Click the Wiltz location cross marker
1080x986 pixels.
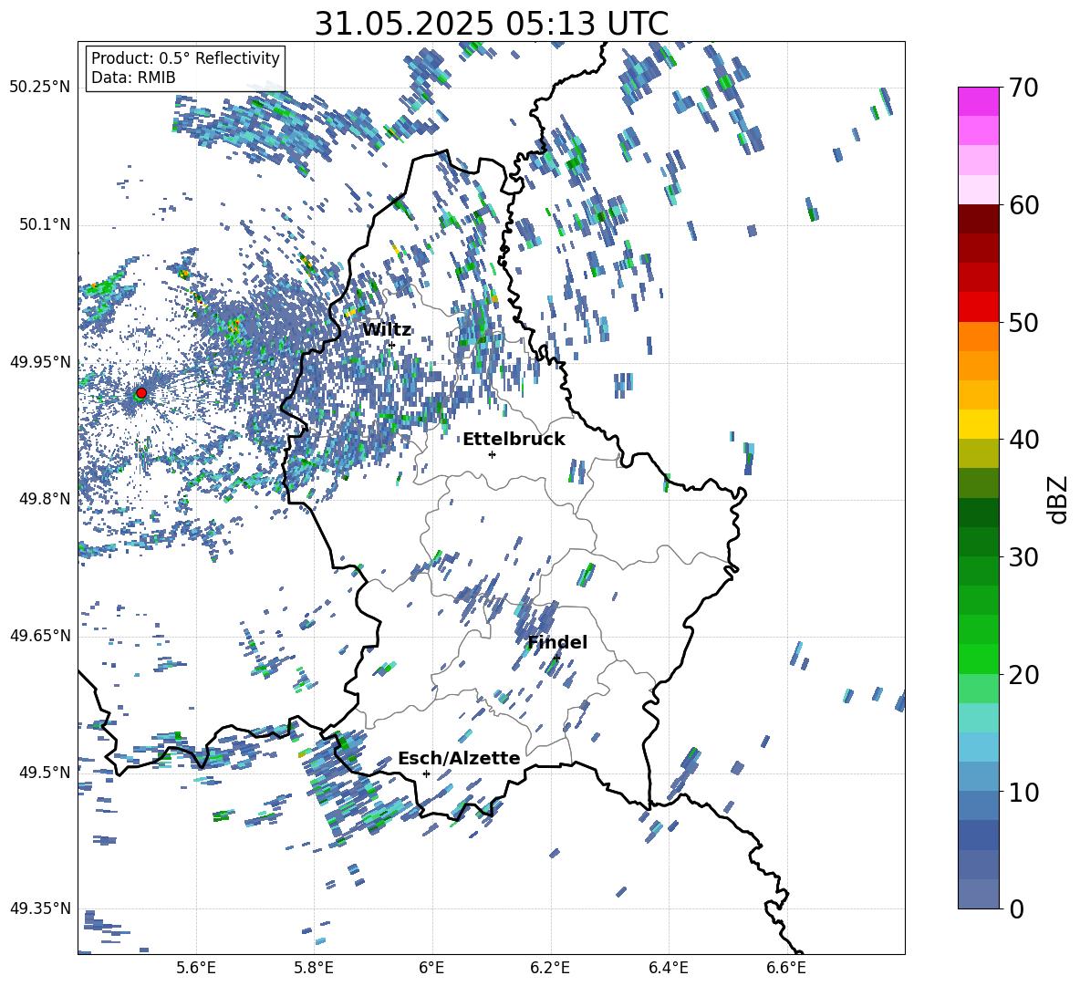coord(392,345)
